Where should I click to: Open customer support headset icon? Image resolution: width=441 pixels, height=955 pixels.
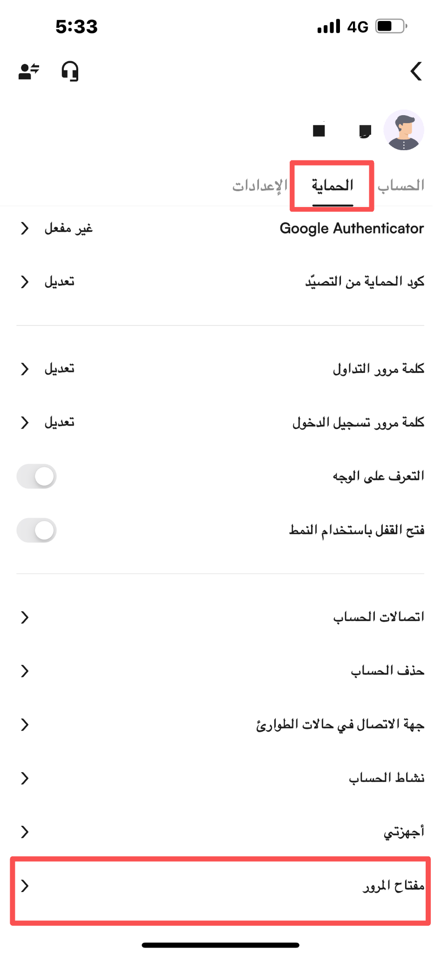(70, 71)
